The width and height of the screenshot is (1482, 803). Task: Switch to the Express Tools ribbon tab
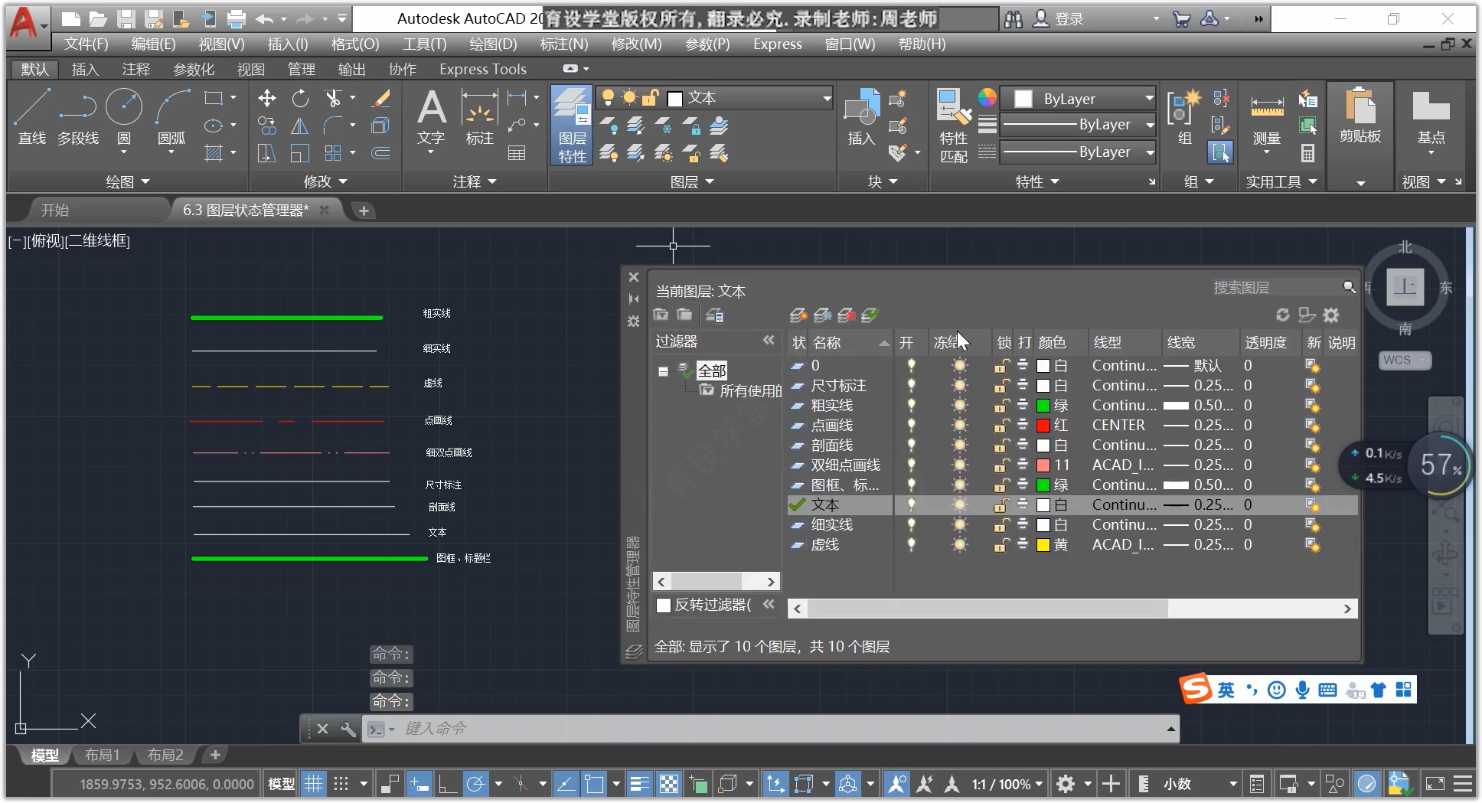(482, 69)
